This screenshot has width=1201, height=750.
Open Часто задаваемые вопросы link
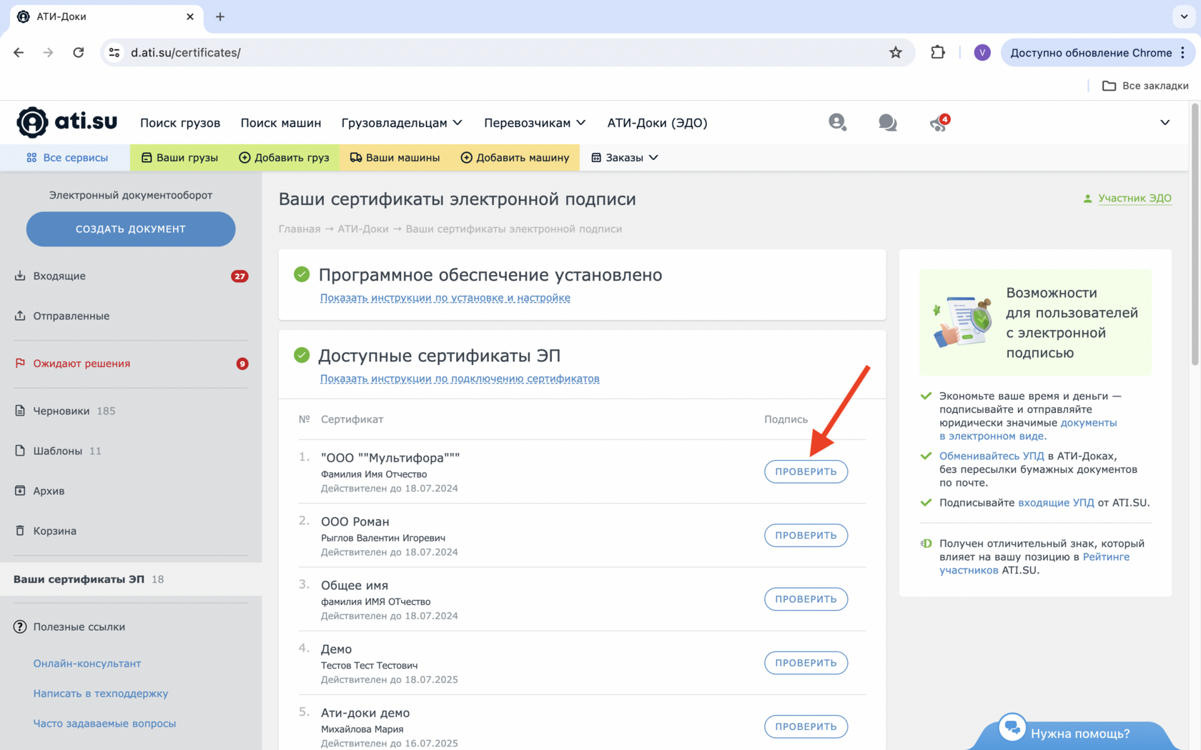[104, 724]
